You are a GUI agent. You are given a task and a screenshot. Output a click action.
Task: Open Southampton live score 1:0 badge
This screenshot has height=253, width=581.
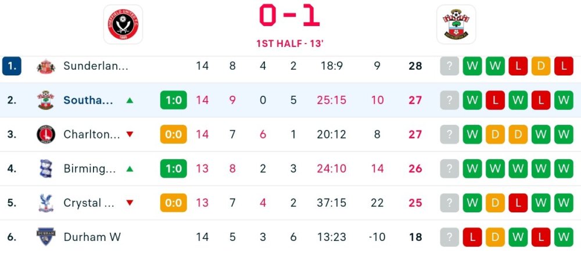pos(173,100)
